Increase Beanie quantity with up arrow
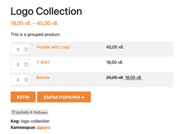 coord(26,78)
